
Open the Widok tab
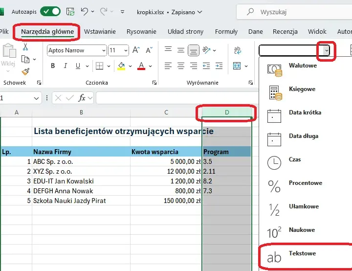click(x=317, y=32)
